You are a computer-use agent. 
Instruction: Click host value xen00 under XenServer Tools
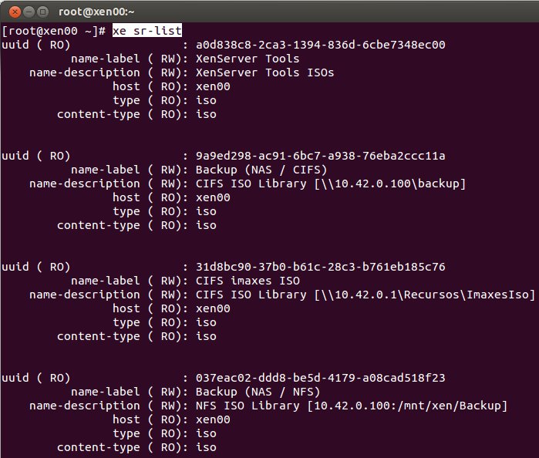pyautogui.click(x=213, y=86)
